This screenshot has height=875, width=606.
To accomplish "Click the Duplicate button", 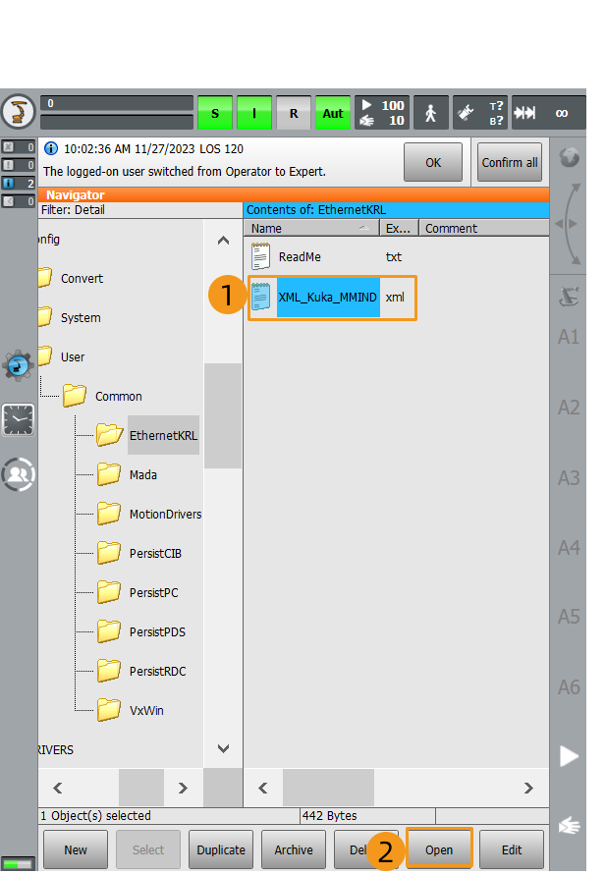I will (221, 849).
